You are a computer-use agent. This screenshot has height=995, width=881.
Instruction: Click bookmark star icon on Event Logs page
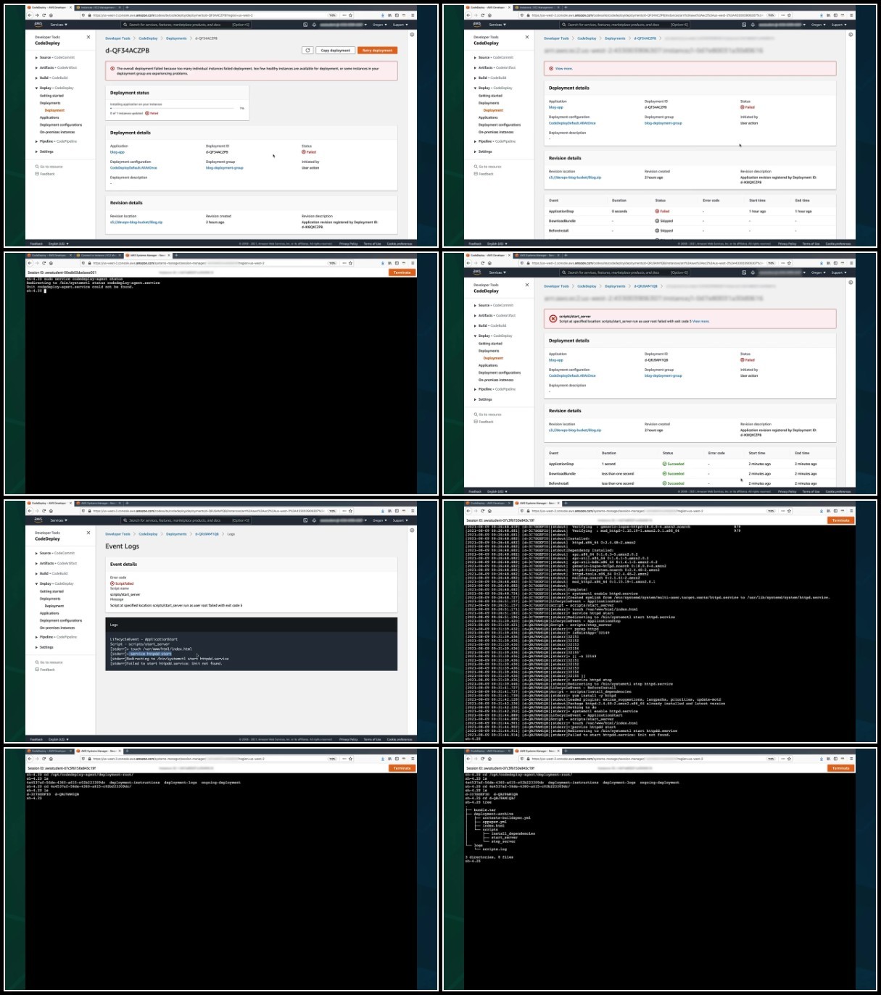click(351, 511)
